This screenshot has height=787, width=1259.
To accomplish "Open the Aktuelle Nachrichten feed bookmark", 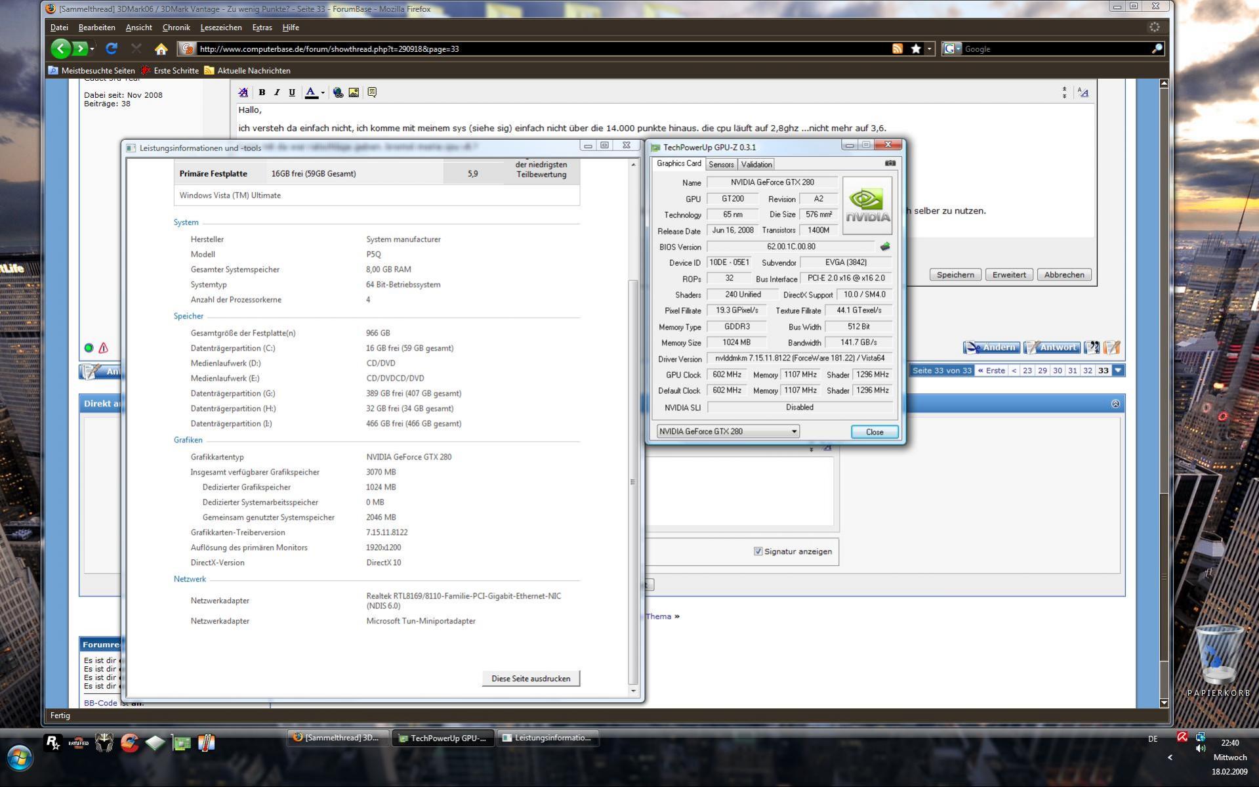I will [x=247, y=71].
